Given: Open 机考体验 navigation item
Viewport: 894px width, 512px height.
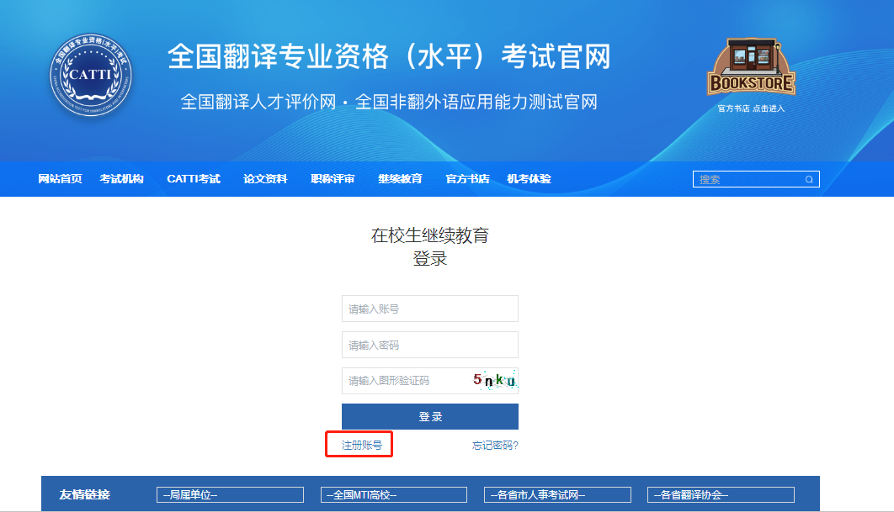Looking at the screenshot, I should tap(529, 179).
